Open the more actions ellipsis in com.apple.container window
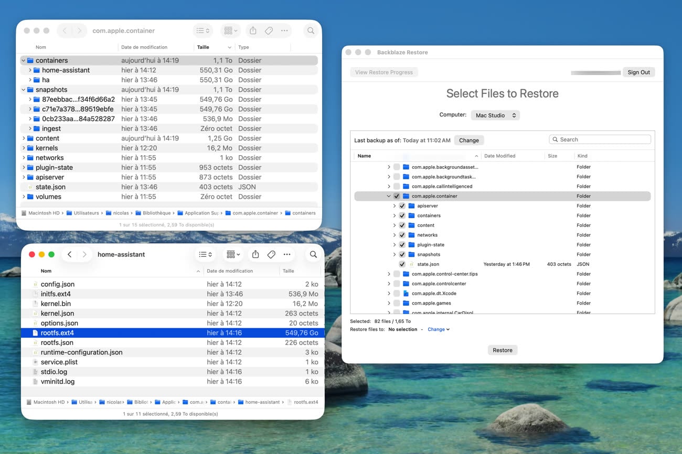682x454 pixels. point(284,31)
